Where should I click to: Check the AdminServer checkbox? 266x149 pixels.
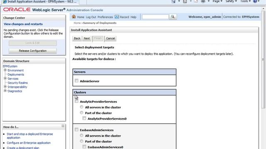point(76,81)
